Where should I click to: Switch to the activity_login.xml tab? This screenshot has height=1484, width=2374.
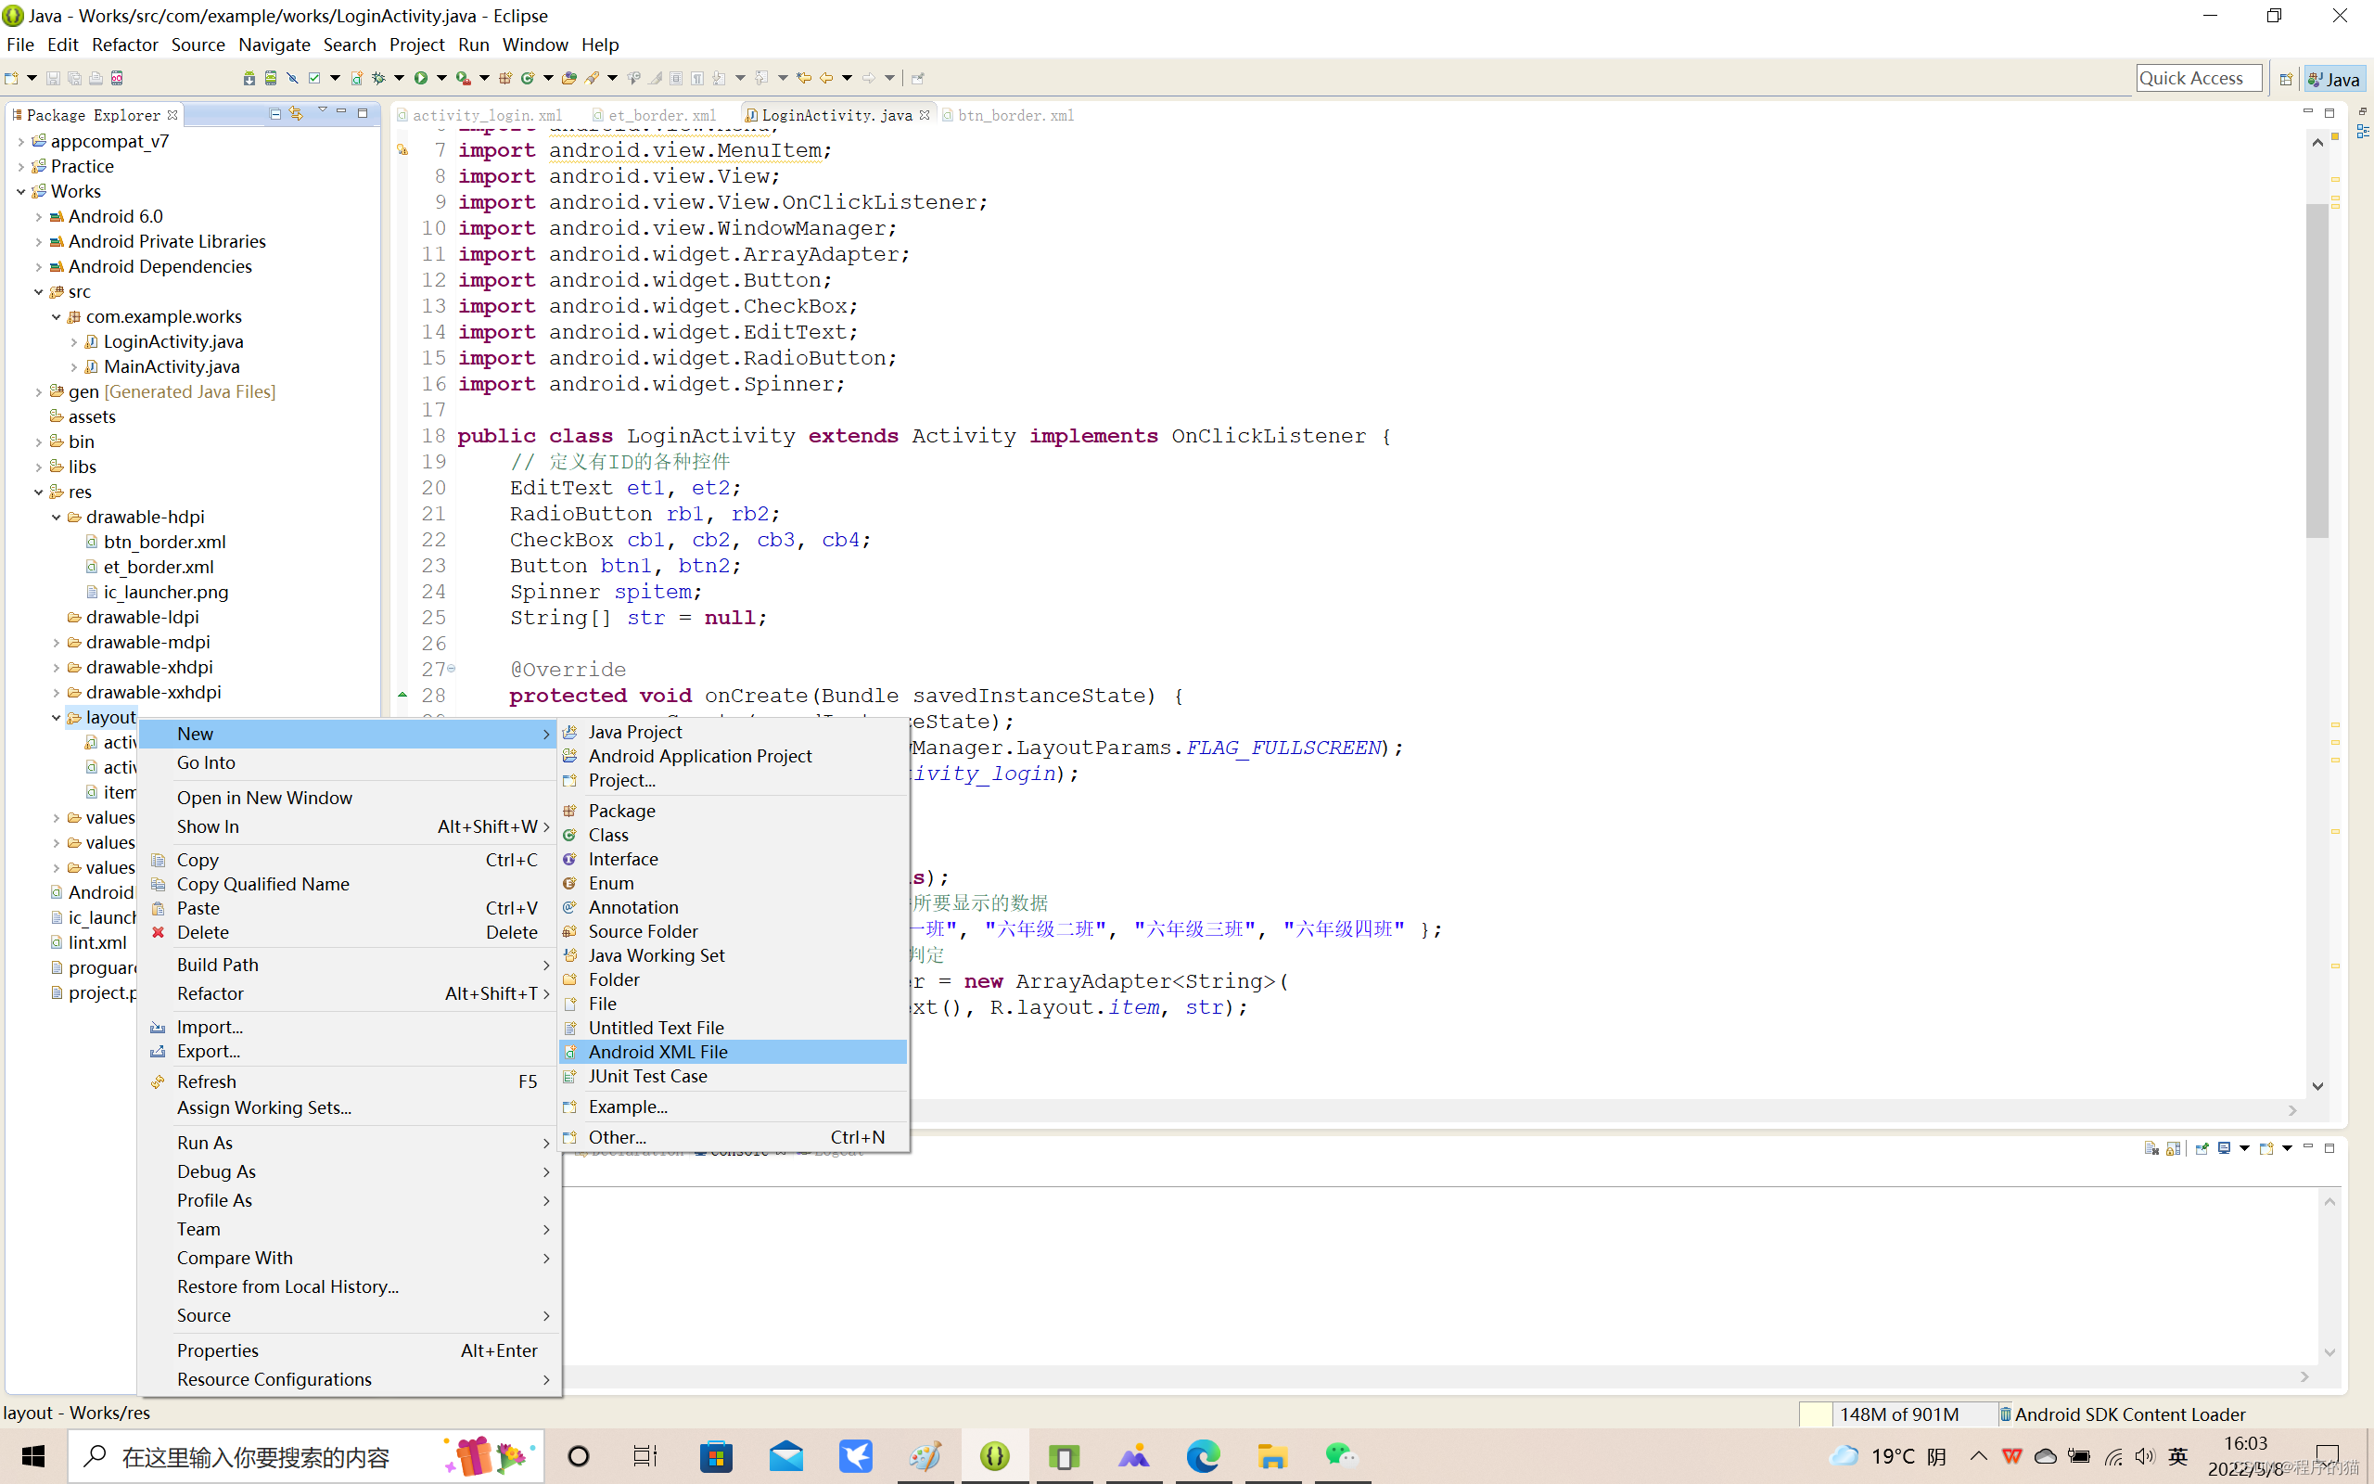(487, 115)
